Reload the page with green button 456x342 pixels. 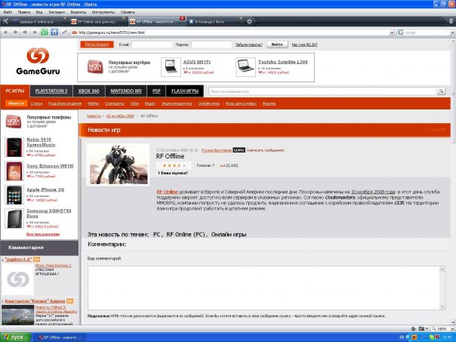(x=45, y=32)
